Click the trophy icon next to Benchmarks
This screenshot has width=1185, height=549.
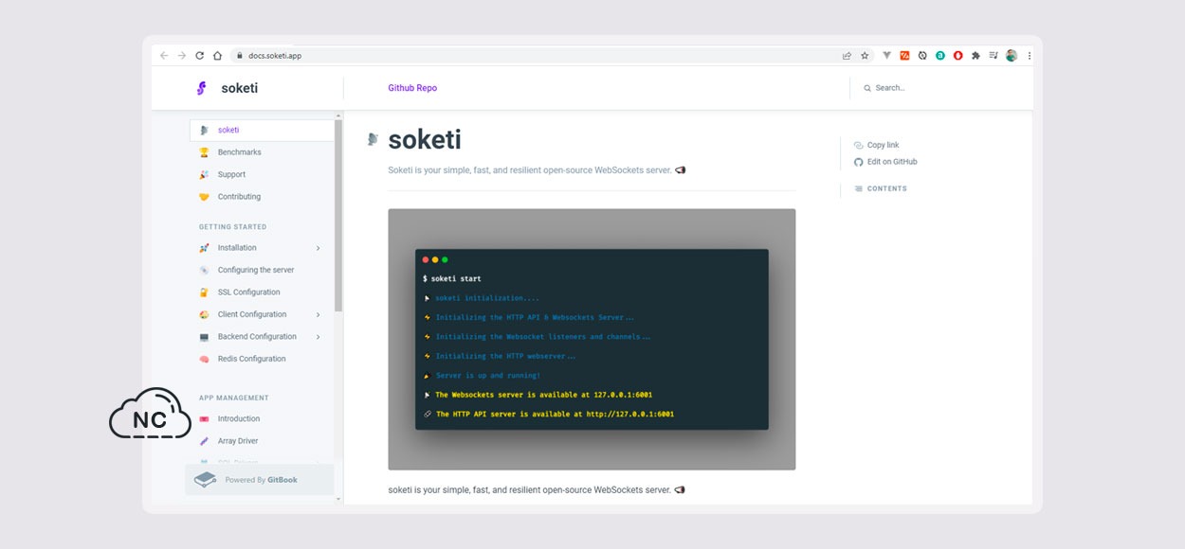pyautogui.click(x=204, y=152)
